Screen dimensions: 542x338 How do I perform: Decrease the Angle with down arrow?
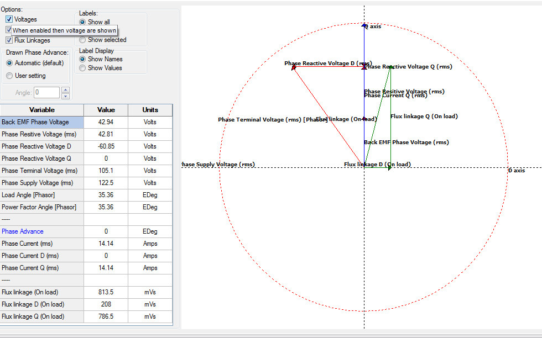click(65, 96)
